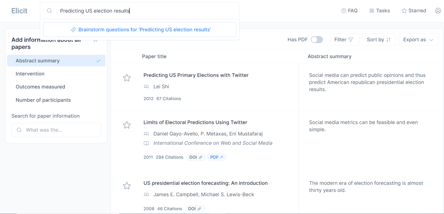The width and height of the screenshot is (444, 214).
Task: Open the PDF link for Limits of Electoral Predictions
Action: (x=217, y=157)
